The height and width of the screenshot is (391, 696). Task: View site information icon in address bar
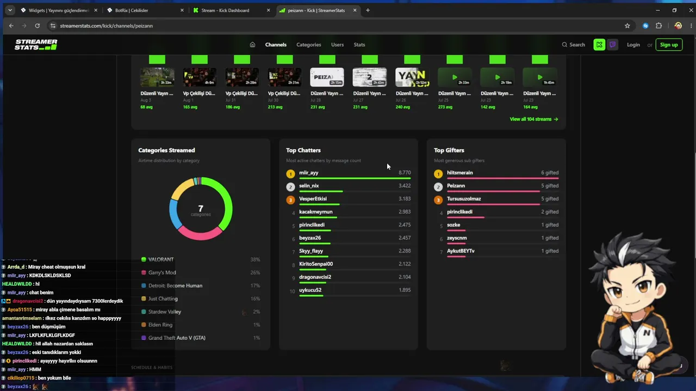(53, 26)
